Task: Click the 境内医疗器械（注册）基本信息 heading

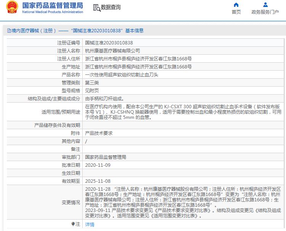Action: point(75,30)
